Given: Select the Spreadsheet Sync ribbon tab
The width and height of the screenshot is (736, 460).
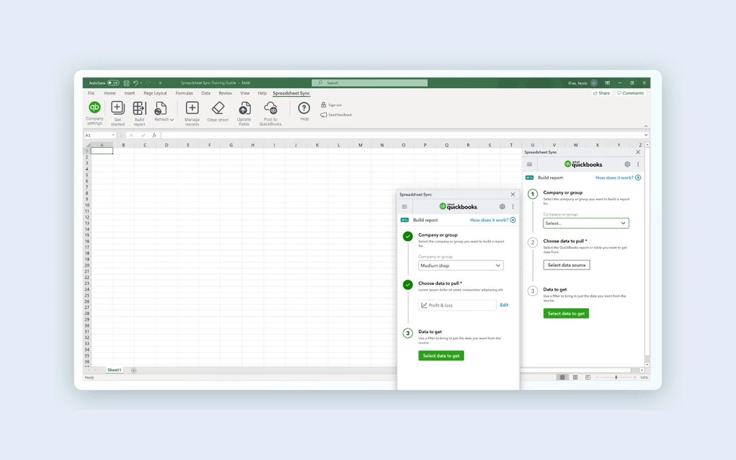Looking at the screenshot, I should (291, 94).
